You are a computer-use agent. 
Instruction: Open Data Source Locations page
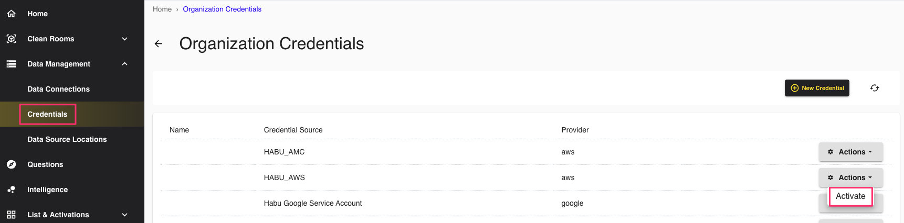[x=67, y=139]
